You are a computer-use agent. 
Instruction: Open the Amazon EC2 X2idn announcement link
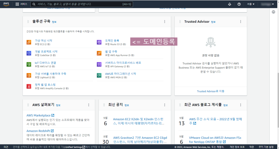[138, 121]
